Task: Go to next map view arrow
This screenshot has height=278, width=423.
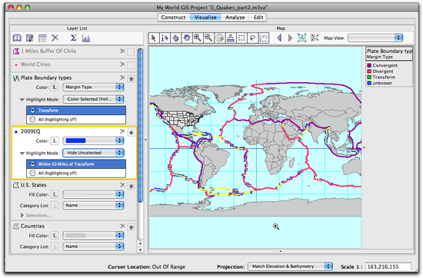Action: [290, 38]
